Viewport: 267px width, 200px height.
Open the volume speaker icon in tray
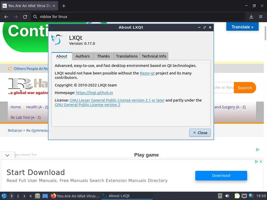point(227,196)
